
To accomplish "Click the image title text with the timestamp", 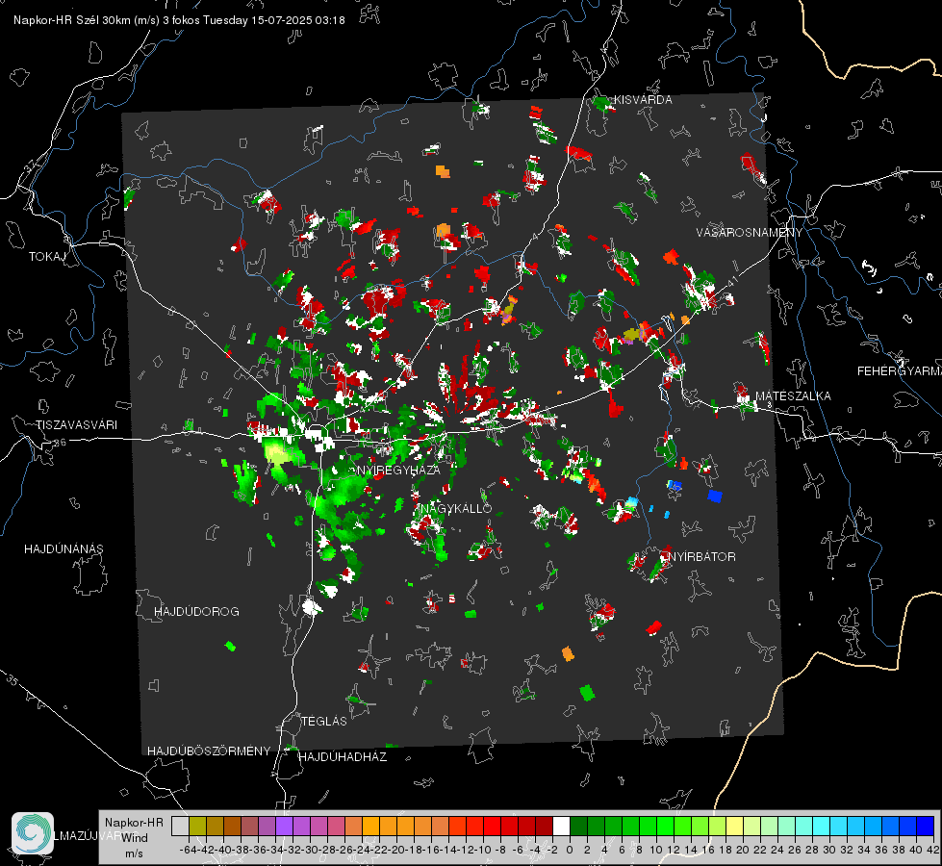I will pos(179,20).
